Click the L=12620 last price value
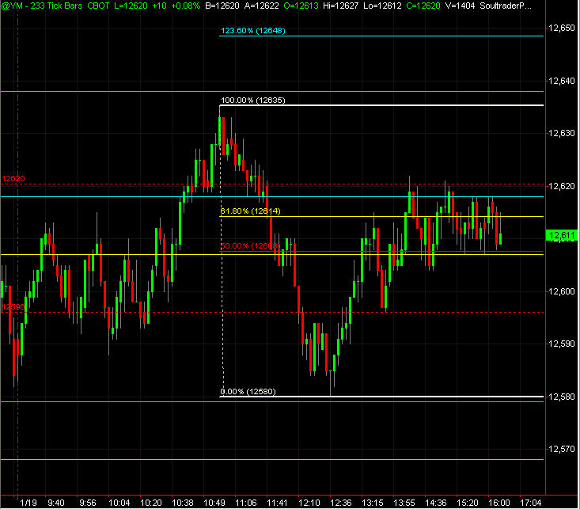 (x=131, y=6)
